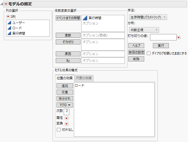Image resolution: width=188 pixels, height=142 pixels.
Task: Open the 手法 dropdown showing 生存時間(パラメトリック)
Action: (x=148, y=17)
